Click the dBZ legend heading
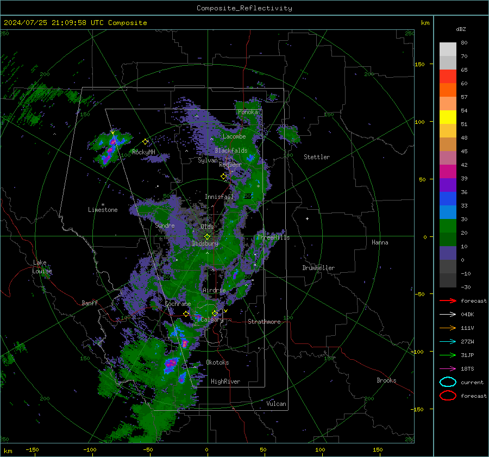This screenshot has width=489, height=457. coord(461,29)
